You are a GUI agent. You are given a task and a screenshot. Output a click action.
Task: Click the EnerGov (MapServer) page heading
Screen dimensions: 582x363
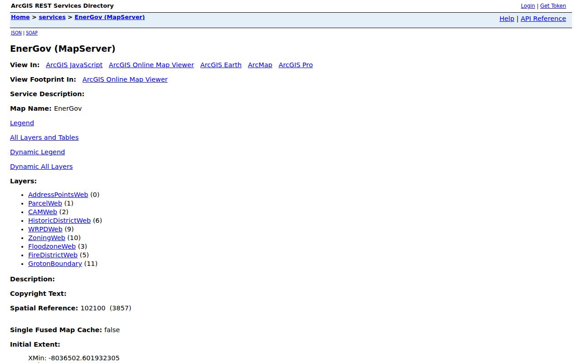pos(63,49)
